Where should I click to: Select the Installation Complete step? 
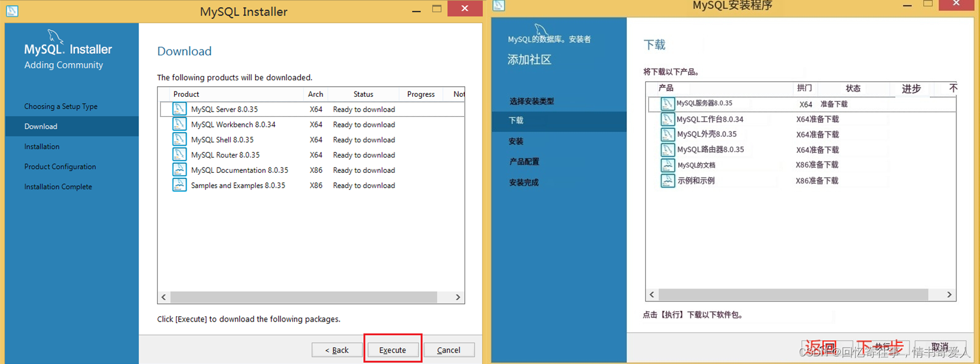tap(58, 186)
